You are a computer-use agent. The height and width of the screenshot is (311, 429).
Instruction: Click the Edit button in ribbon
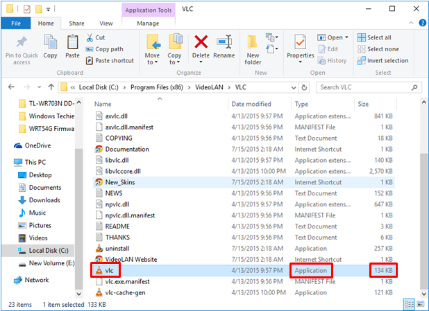coord(328,49)
